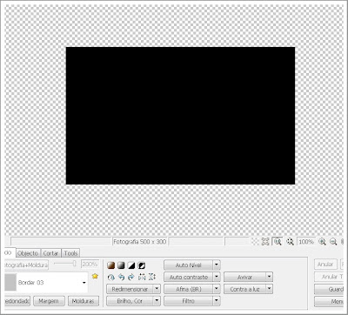
Task: Zoom out with the minus magnifier
Action: (333, 242)
